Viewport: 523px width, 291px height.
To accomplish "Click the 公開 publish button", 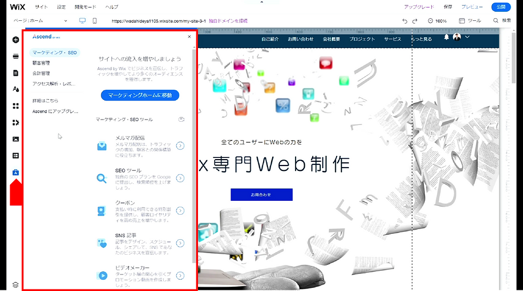I will [x=501, y=6].
